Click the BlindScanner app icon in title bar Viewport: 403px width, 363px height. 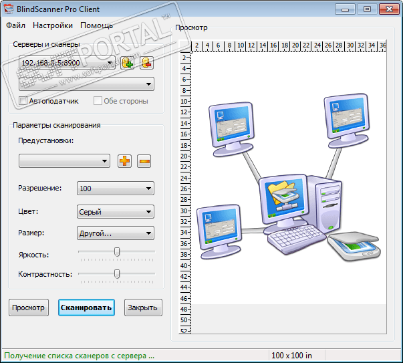tap(9, 9)
